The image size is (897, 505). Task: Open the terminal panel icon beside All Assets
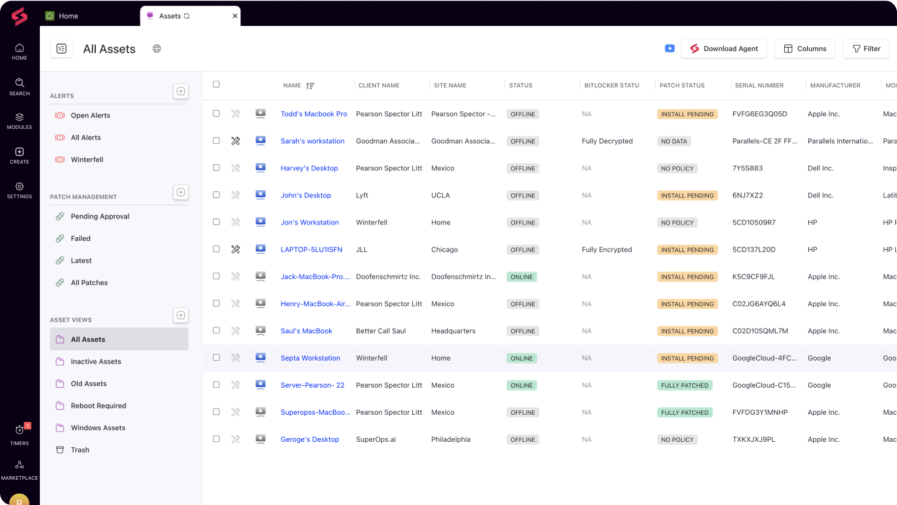click(x=61, y=49)
